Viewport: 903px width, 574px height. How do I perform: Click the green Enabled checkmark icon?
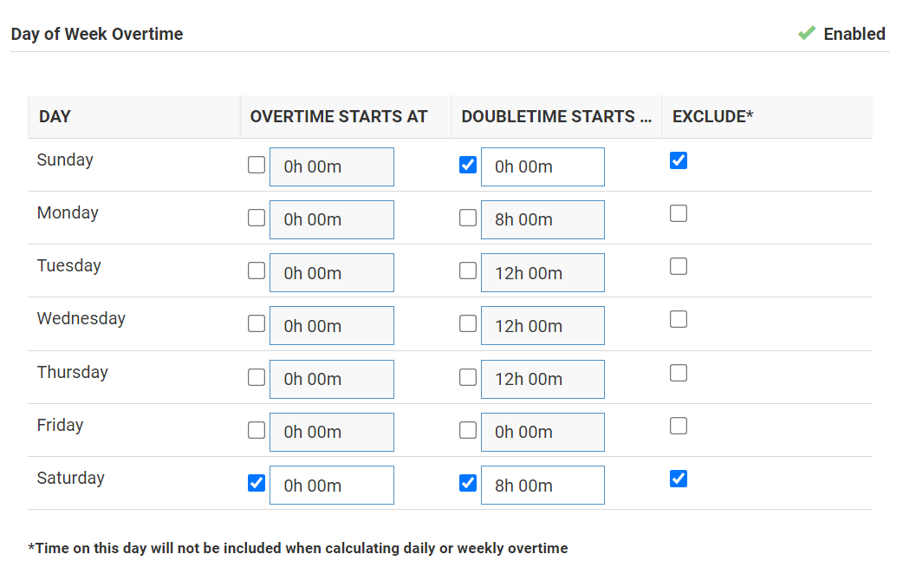pyautogui.click(x=807, y=34)
